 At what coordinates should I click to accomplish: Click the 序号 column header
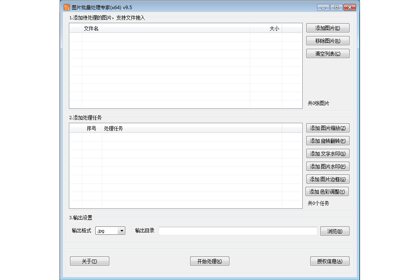point(92,128)
